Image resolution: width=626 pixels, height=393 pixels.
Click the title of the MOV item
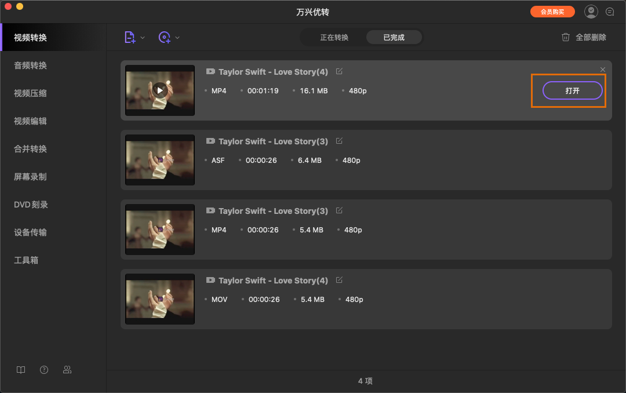(x=273, y=281)
